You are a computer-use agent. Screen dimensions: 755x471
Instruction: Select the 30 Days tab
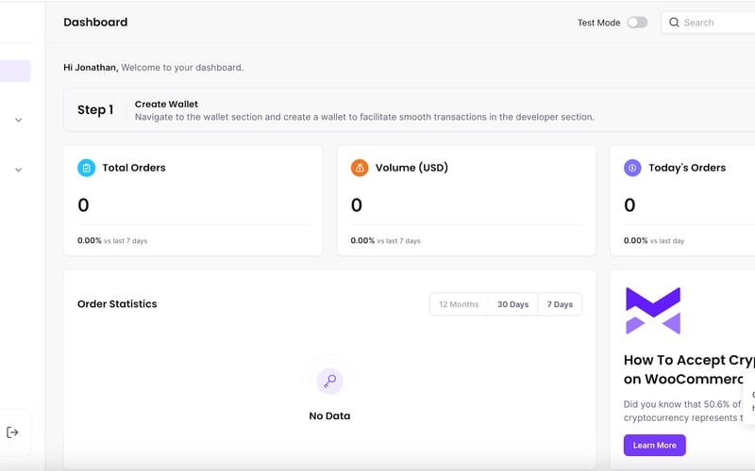(x=512, y=304)
